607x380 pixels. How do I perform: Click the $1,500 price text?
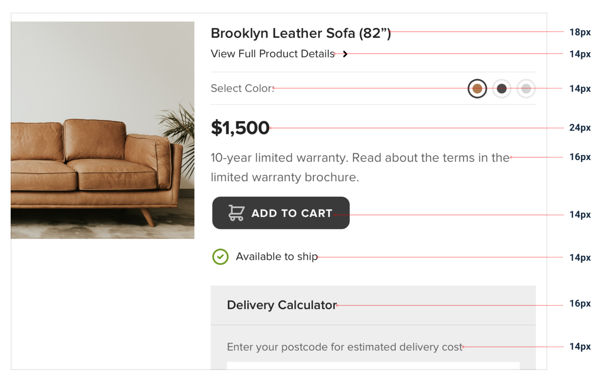pos(240,128)
